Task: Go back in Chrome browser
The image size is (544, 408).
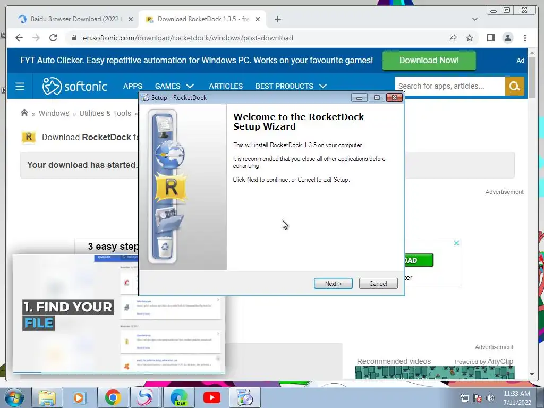Action: click(x=19, y=38)
